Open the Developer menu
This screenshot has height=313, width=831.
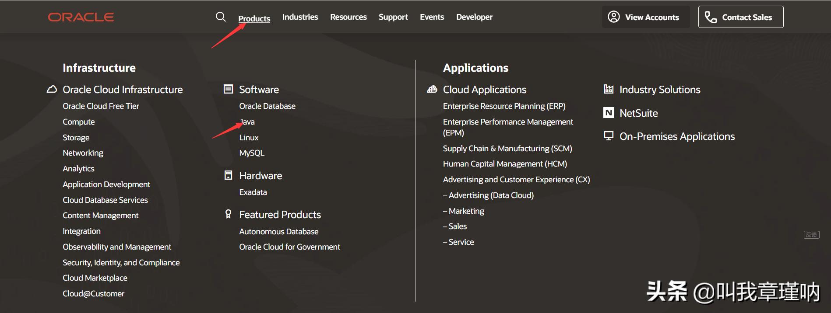pyautogui.click(x=474, y=17)
